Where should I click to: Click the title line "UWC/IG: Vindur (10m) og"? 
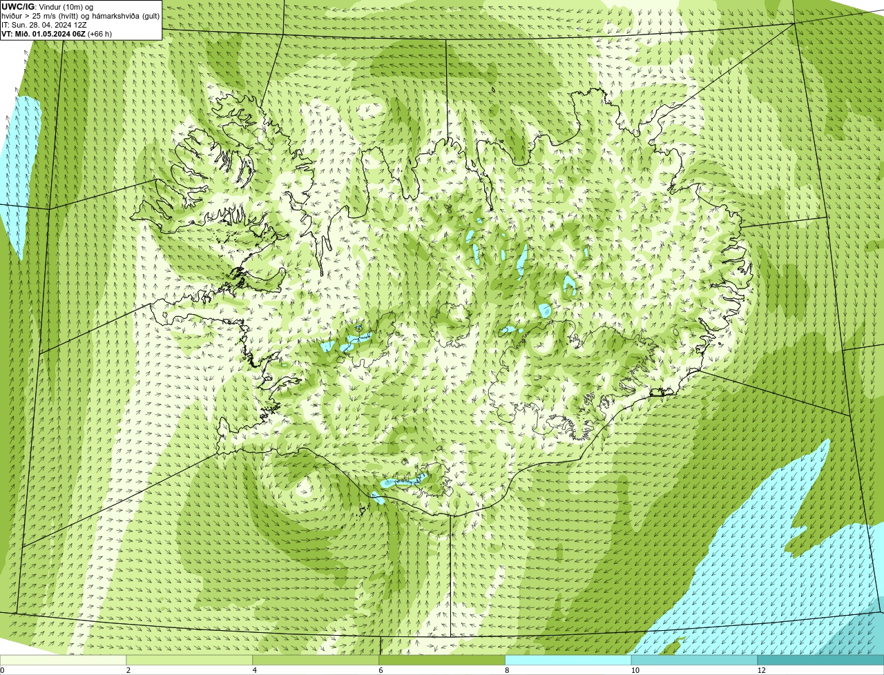click(x=48, y=6)
